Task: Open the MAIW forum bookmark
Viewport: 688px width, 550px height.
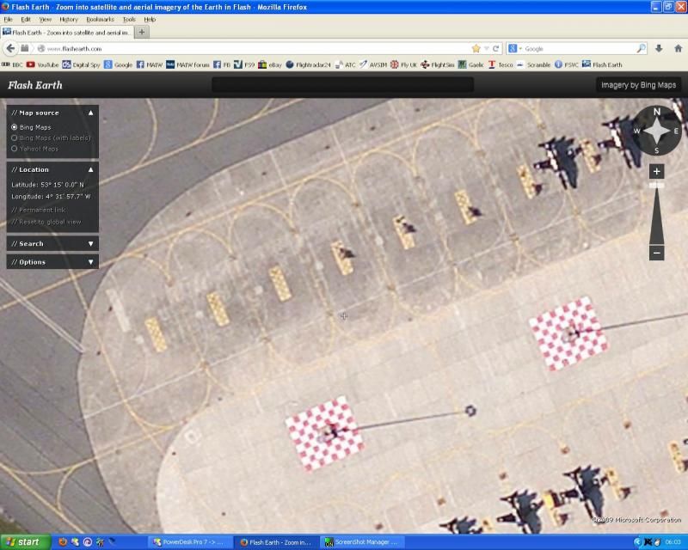Action: click(187, 64)
